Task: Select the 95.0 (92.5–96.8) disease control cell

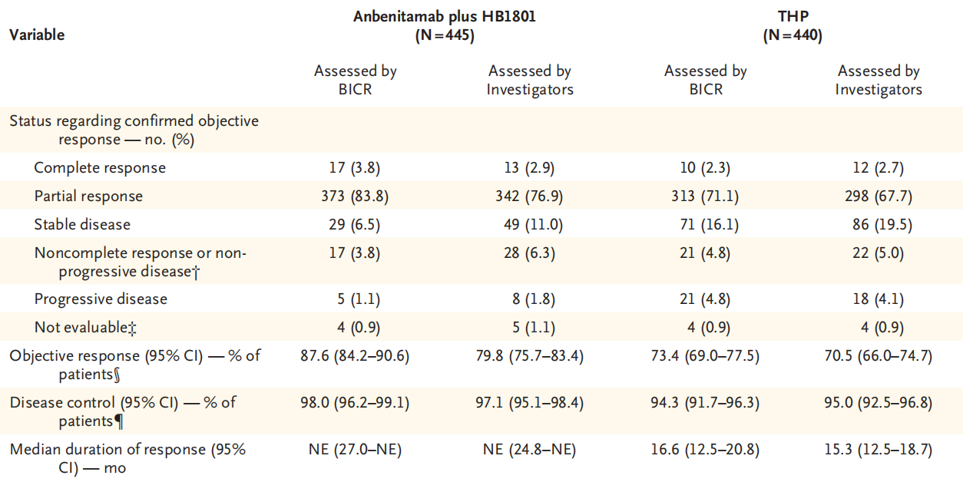Action: point(879,403)
